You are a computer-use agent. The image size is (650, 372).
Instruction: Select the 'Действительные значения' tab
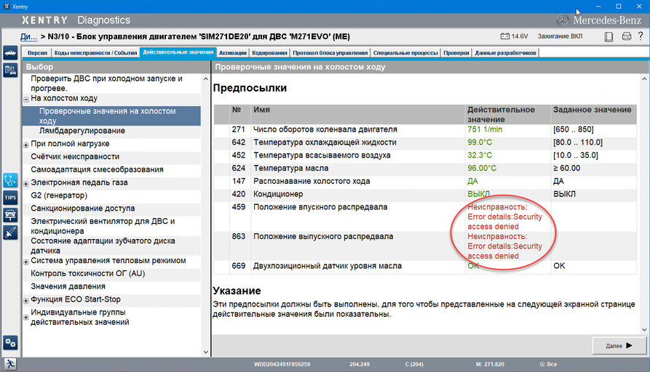click(x=178, y=52)
